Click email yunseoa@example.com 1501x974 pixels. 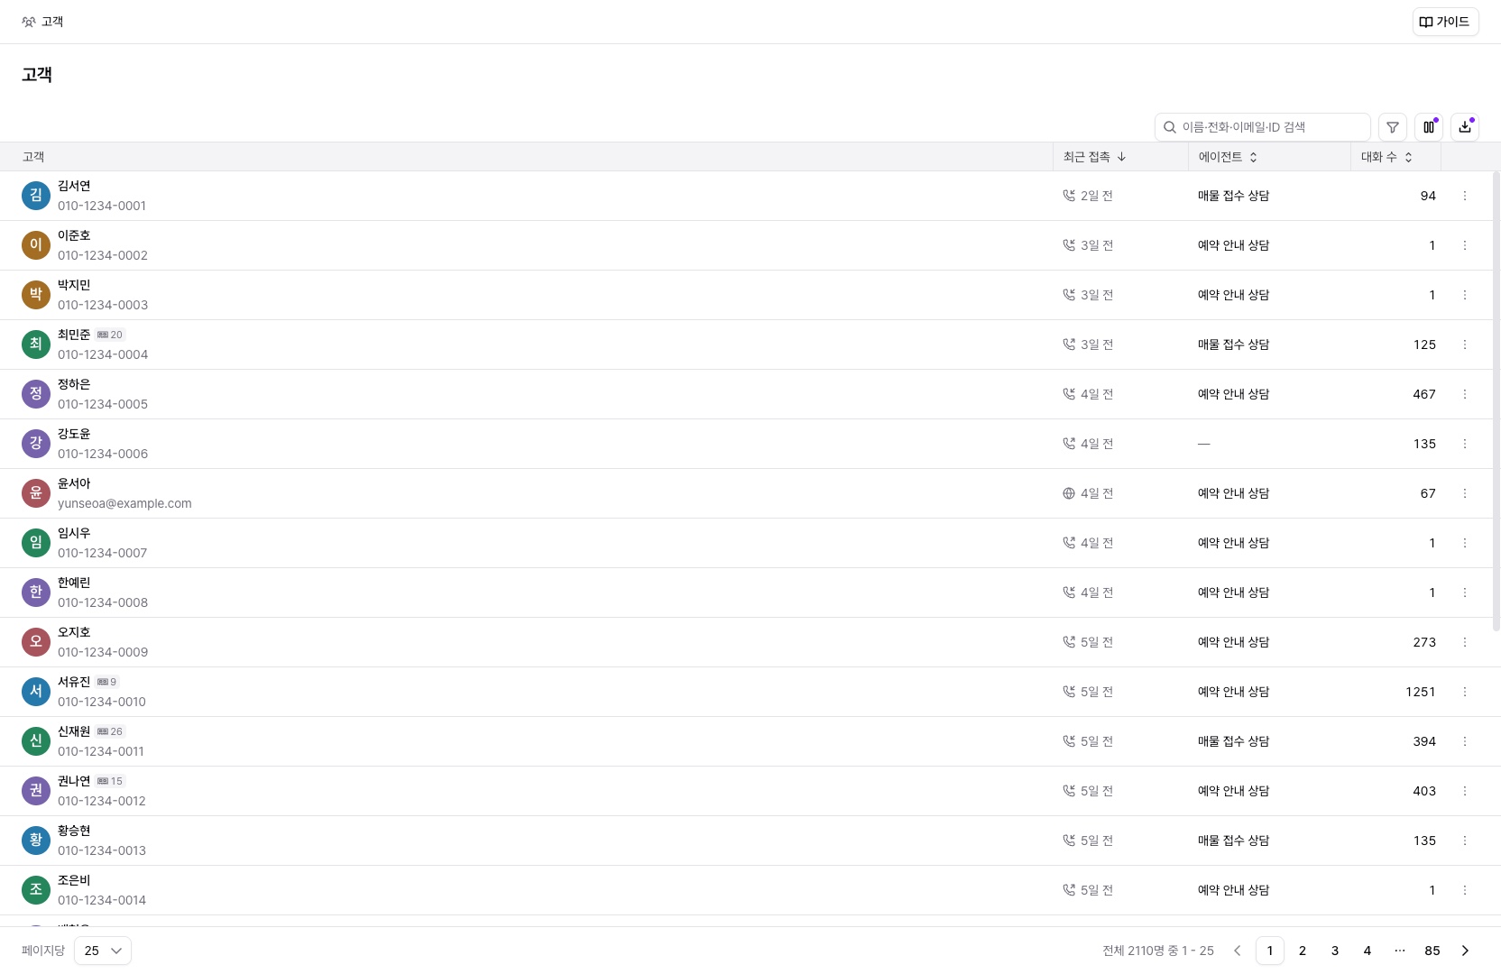click(124, 503)
